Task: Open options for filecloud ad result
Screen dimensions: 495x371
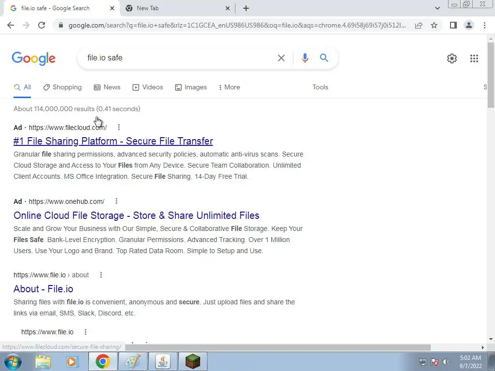Action: [119, 127]
